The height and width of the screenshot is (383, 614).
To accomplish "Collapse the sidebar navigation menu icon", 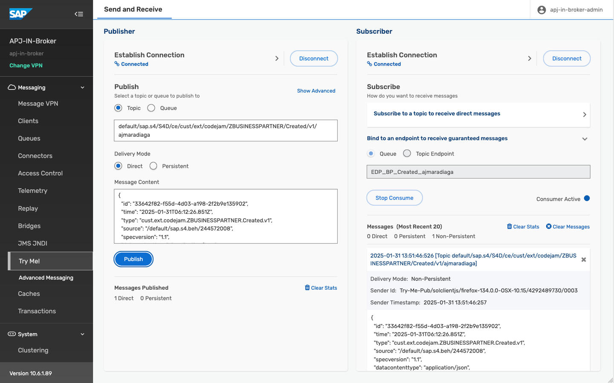I will click(x=79, y=14).
